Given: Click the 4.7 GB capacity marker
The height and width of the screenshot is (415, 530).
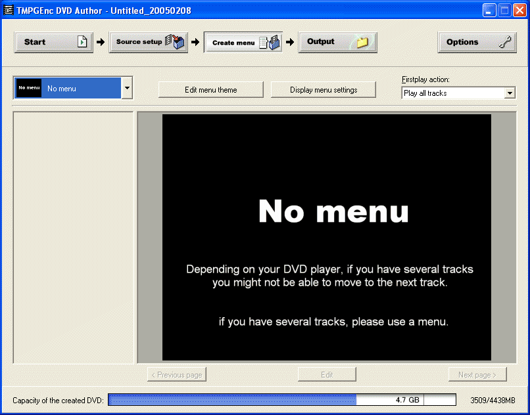Looking at the screenshot, I should pyautogui.click(x=408, y=400).
